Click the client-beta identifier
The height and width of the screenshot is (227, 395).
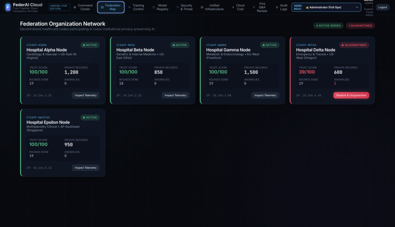click(125, 45)
